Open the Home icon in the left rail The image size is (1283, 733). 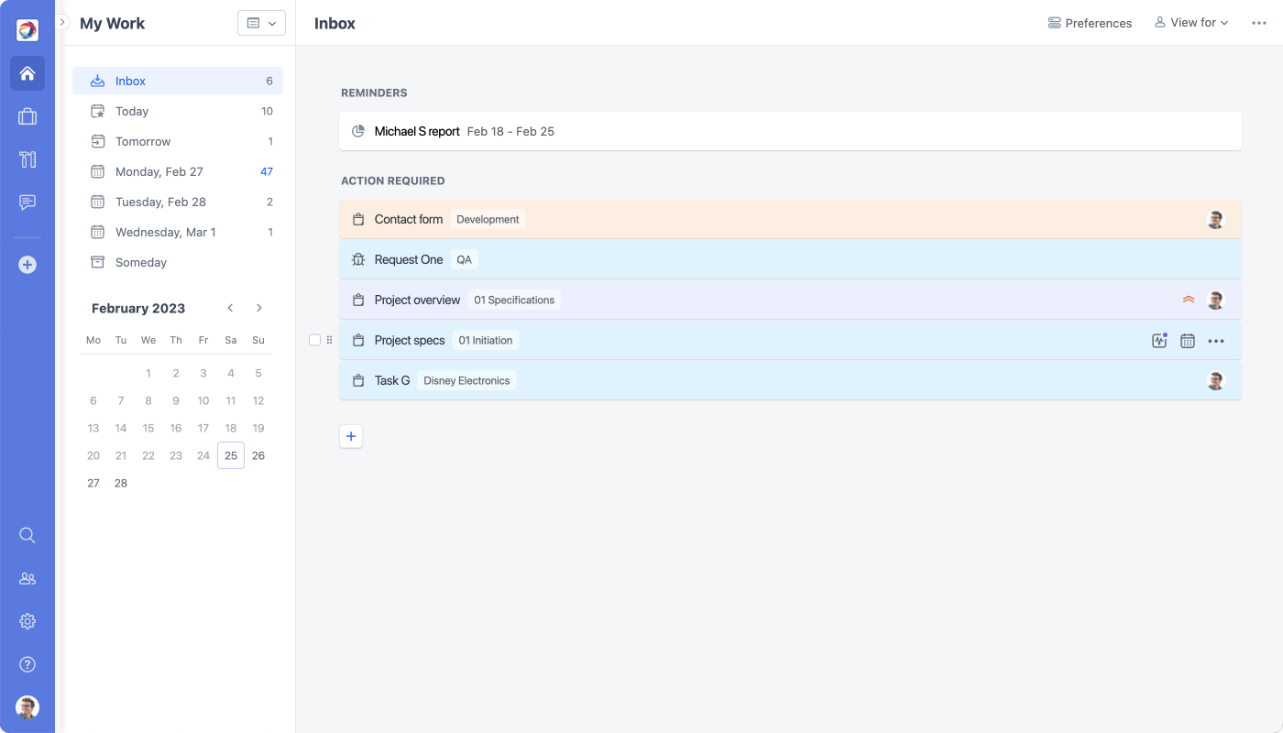point(27,73)
